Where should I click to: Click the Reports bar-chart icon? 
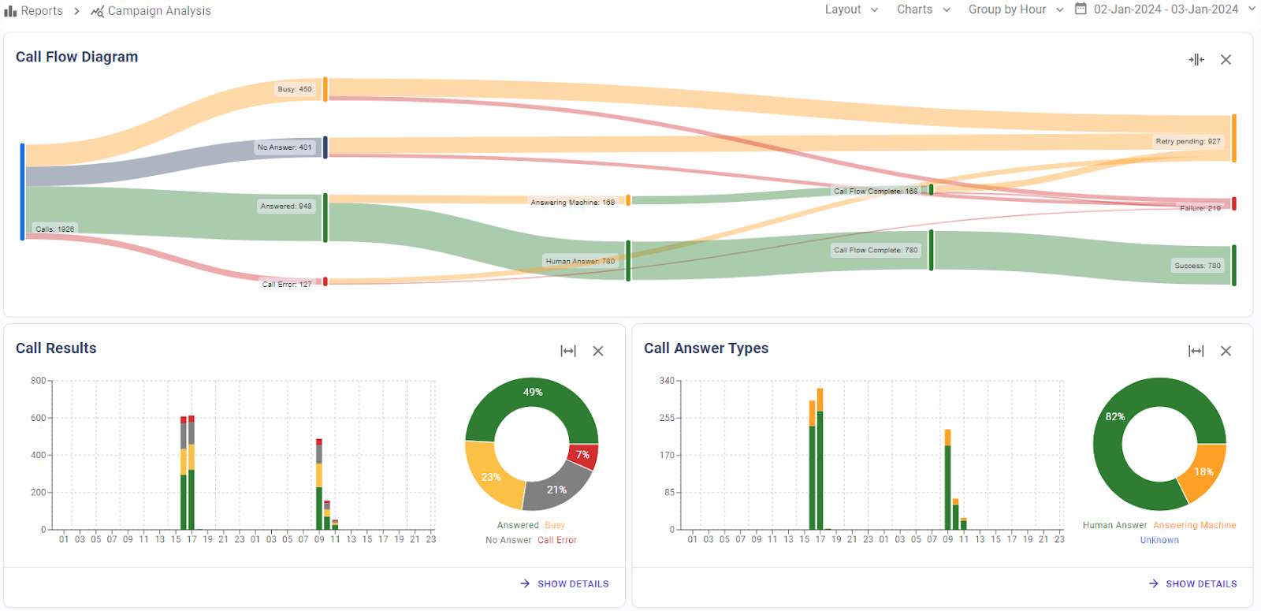(10, 11)
